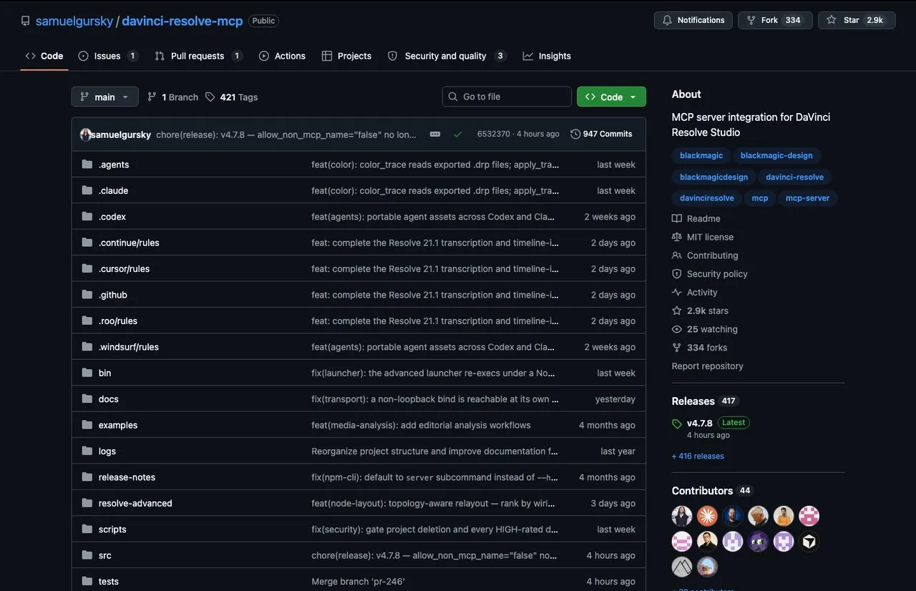Select the davinci-resolve topic tag
The image size is (916, 591).
tap(794, 177)
